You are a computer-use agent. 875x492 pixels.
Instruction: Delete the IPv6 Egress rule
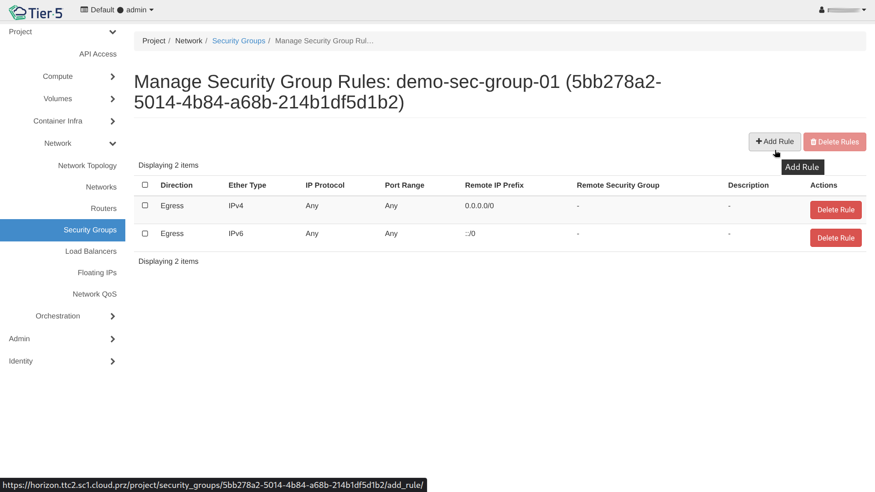point(835,238)
